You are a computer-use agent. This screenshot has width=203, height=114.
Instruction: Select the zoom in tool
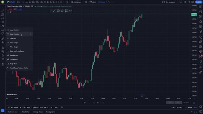[3, 42]
